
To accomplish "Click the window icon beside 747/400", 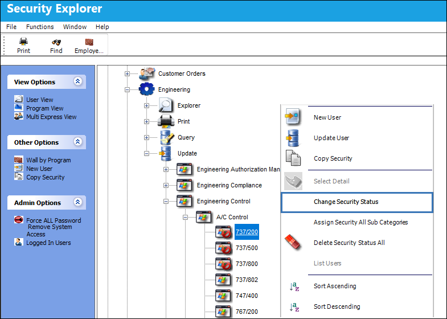I will point(223,296).
